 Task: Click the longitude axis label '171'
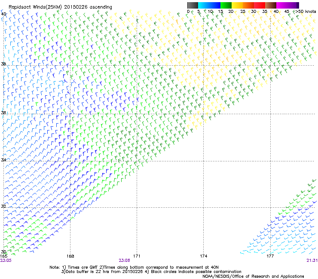137,256
